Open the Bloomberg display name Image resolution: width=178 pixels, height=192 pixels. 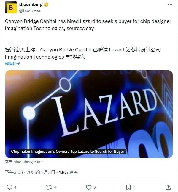(31, 4)
